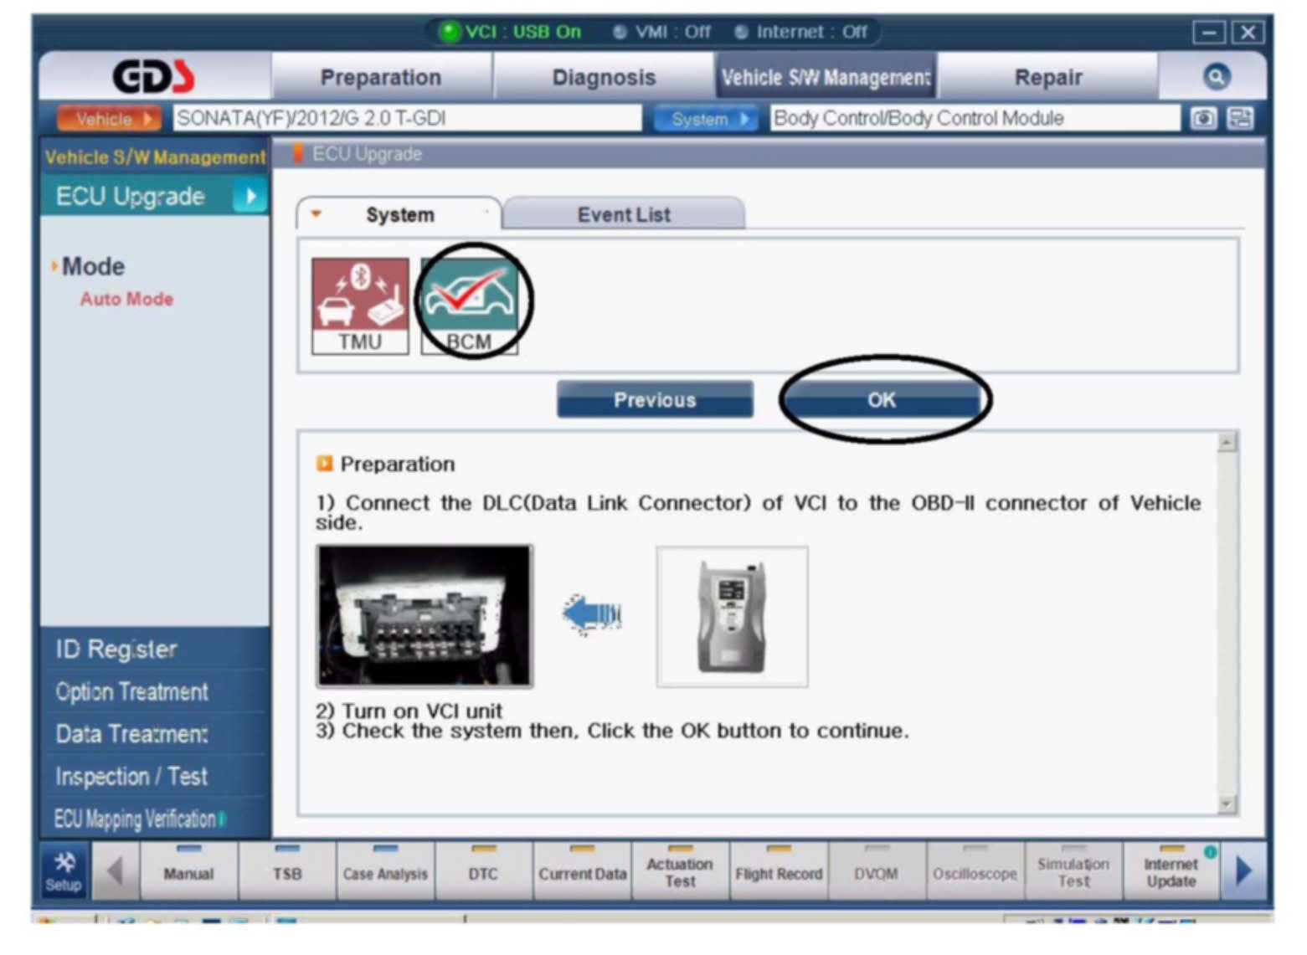Expand ECU Upgrade arrow in sidebar

tap(249, 197)
